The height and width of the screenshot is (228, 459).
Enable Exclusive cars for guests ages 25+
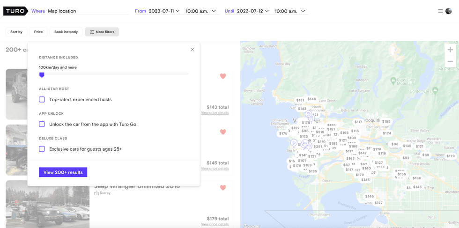42,149
